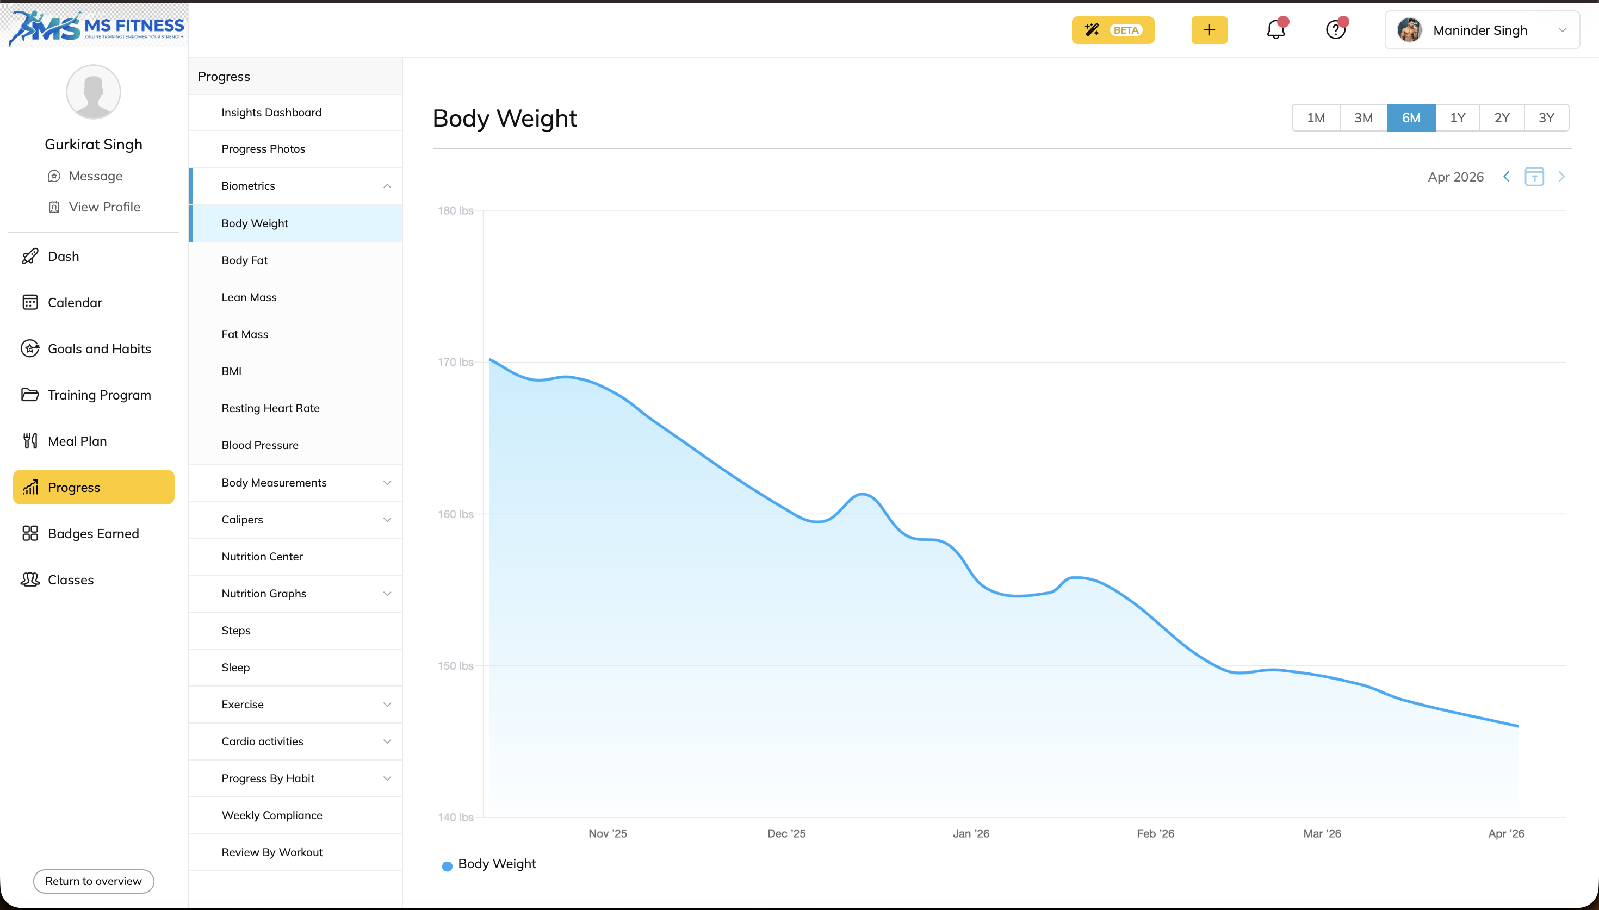
Task: Go to previous period with left arrow
Action: pos(1507,177)
